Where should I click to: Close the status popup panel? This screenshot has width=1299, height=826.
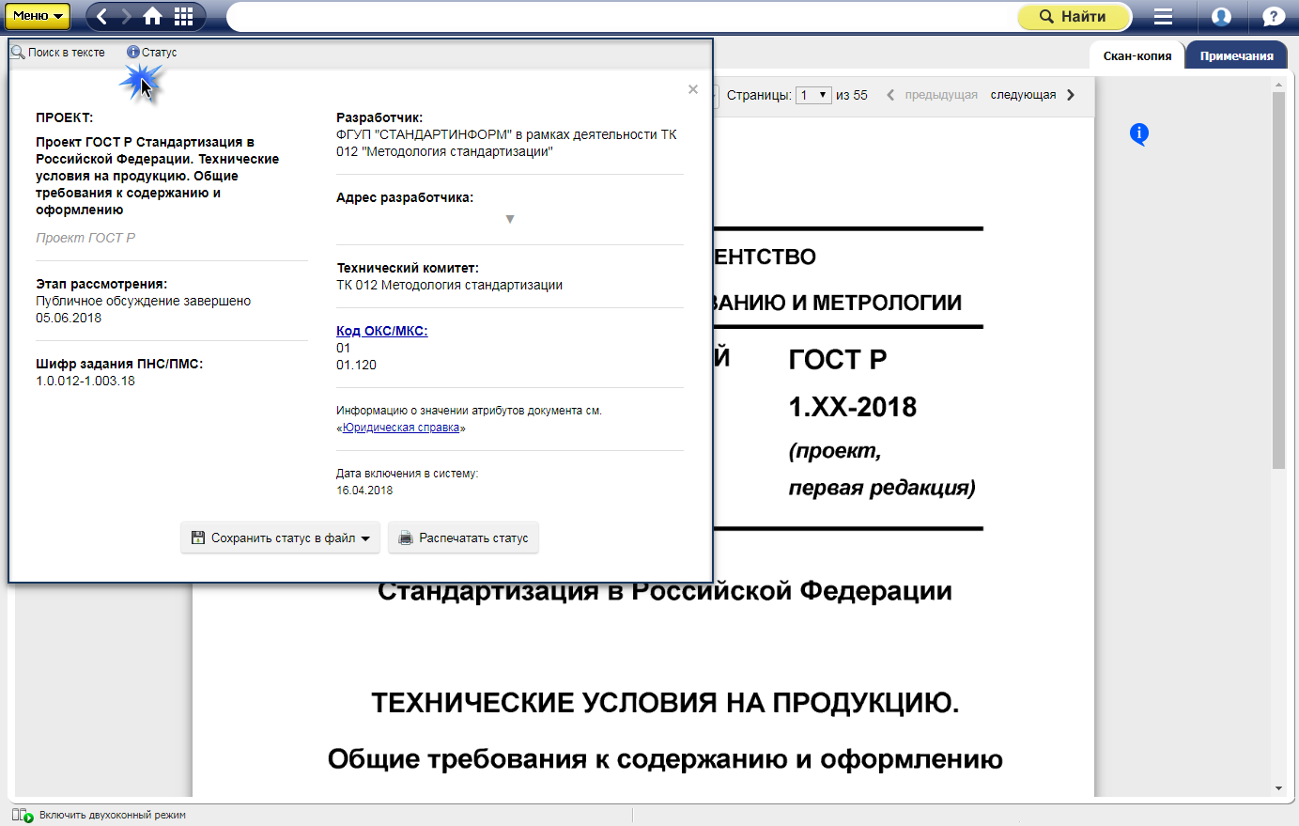tap(693, 89)
